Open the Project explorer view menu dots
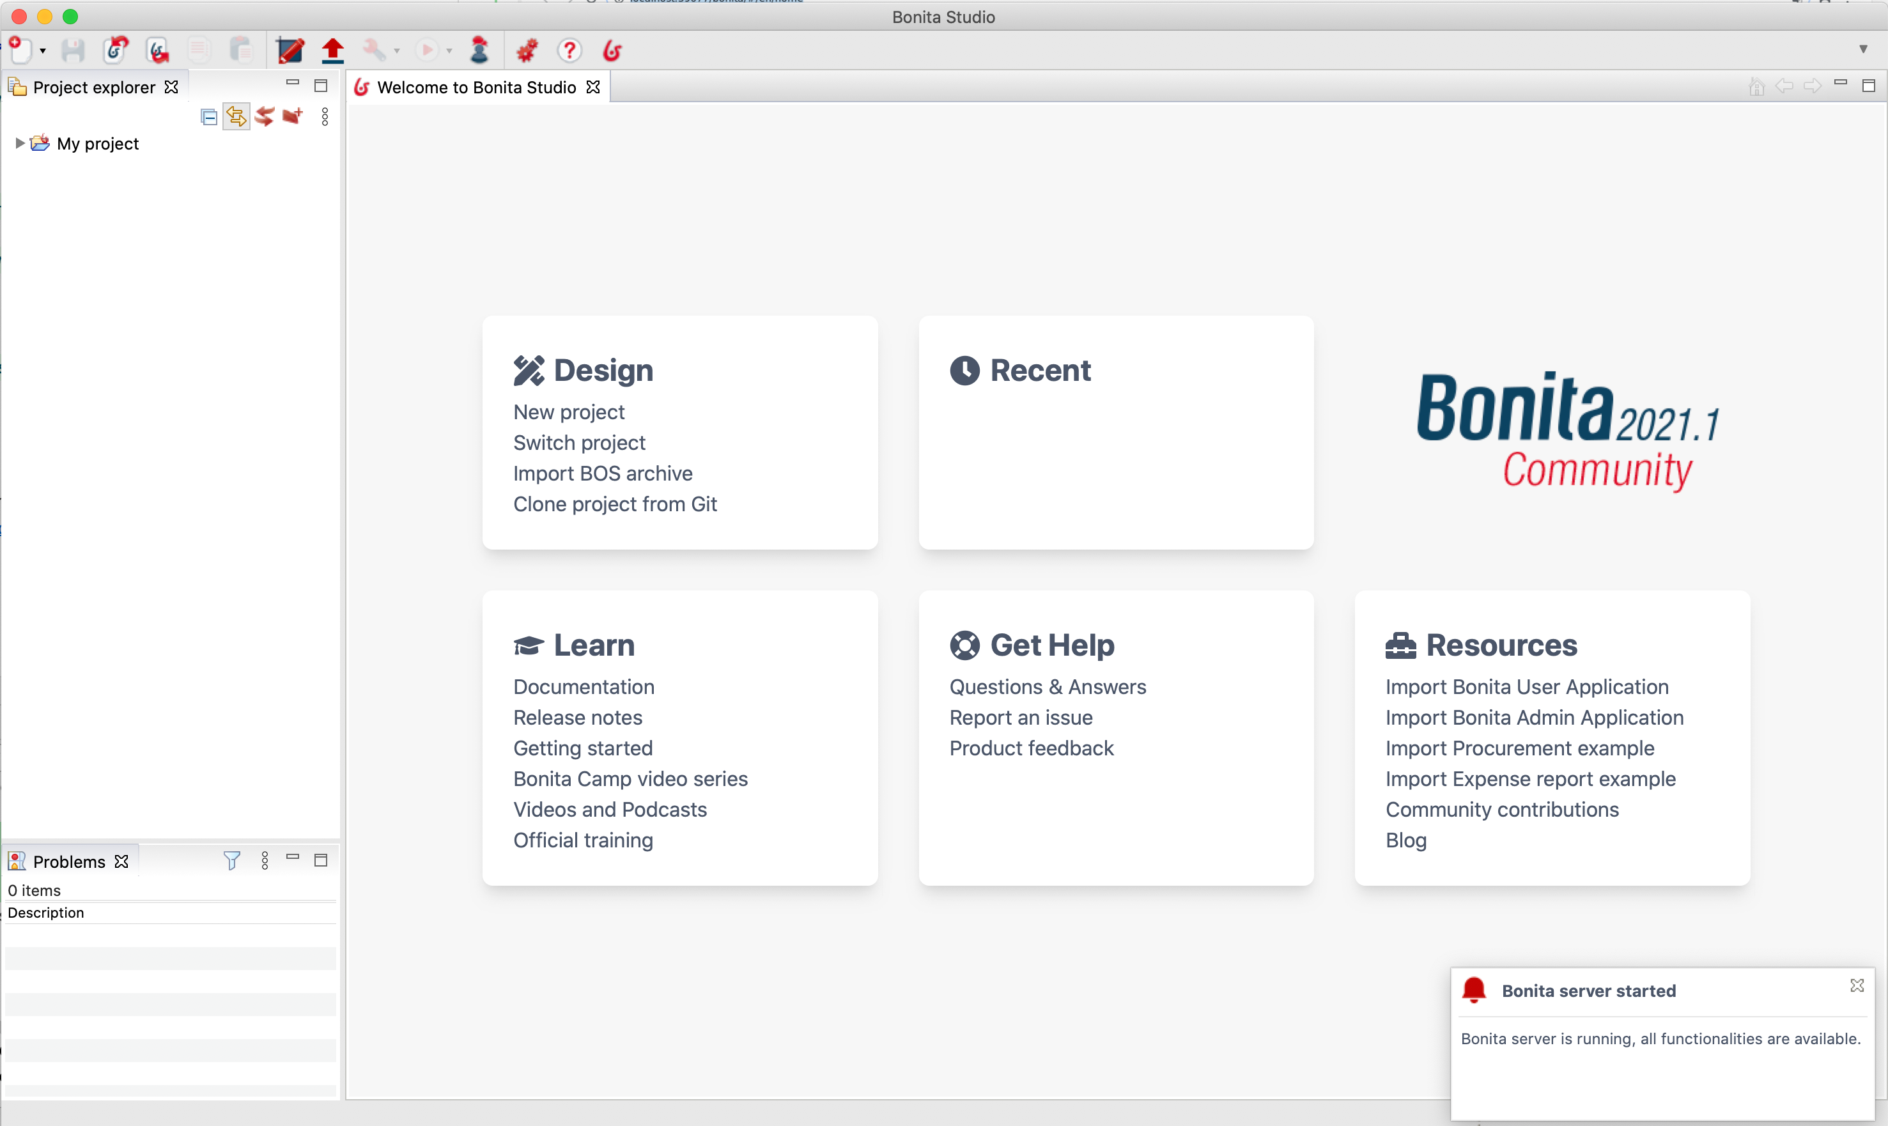The image size is (1888, 1126). [x=325, y=117]
